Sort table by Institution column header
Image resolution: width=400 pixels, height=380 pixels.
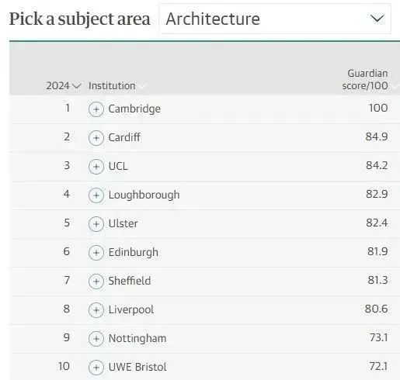tap(112, 86)
